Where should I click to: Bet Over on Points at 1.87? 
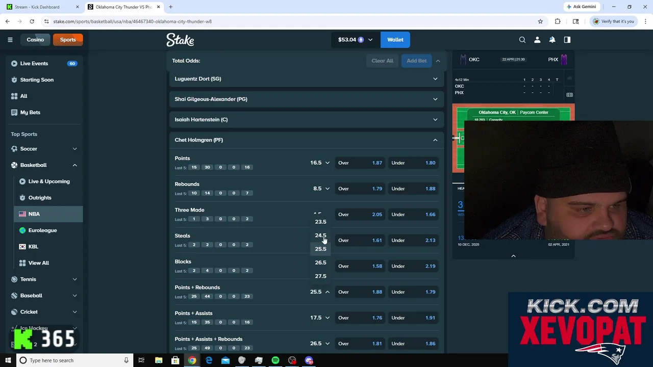[x=360, y=163]
